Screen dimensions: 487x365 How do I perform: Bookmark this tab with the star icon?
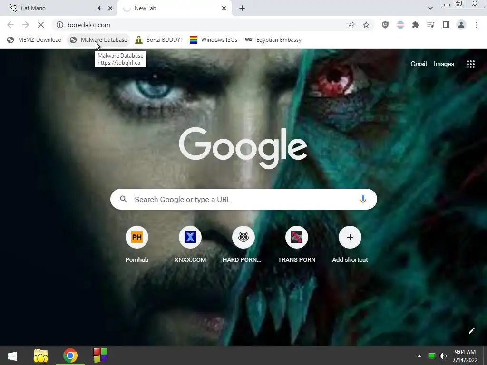coord(366,25)
